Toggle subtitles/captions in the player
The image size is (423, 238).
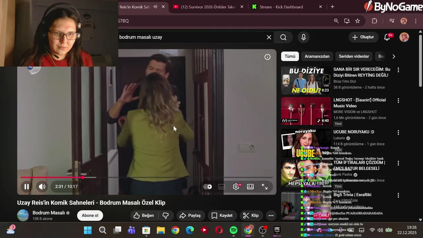tap(222, 187)
